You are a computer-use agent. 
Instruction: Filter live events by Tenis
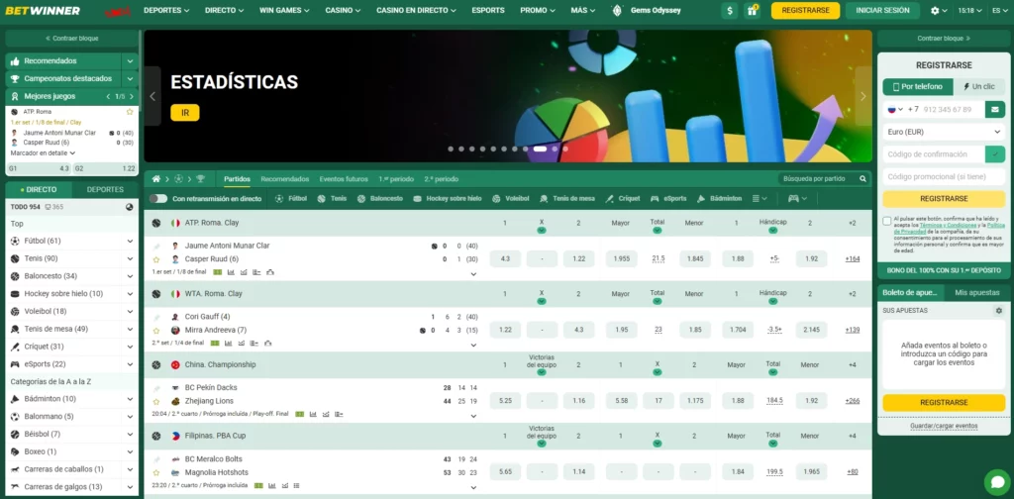pyautogui.click(x=333, y=198)
